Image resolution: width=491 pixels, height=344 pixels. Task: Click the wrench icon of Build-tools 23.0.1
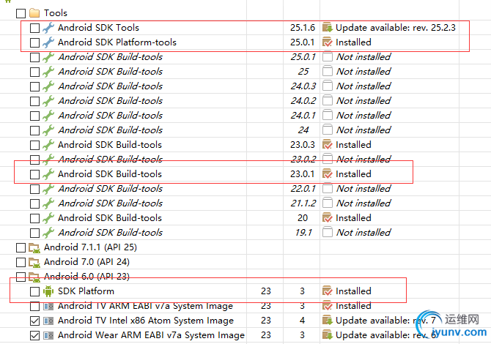(48, 174)
